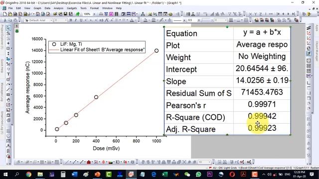Select the Rectangle tool

pyautogui.click(x=8, y=94)
